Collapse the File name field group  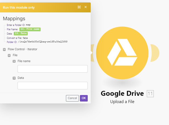click(x=14, y=61)
